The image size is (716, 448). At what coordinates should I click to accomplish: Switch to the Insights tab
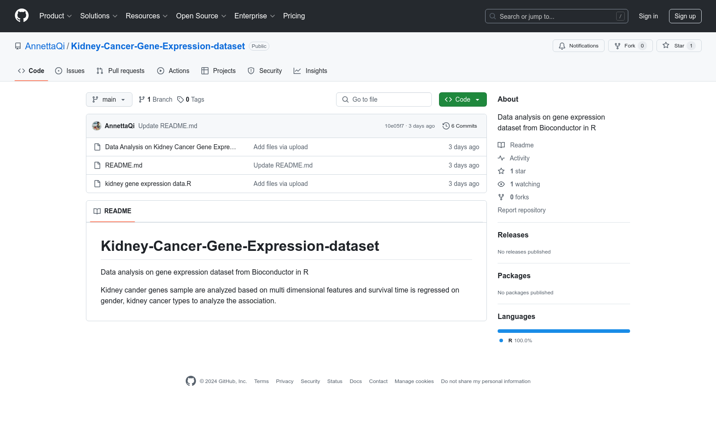pyautogui.click(x=311, y=71)
